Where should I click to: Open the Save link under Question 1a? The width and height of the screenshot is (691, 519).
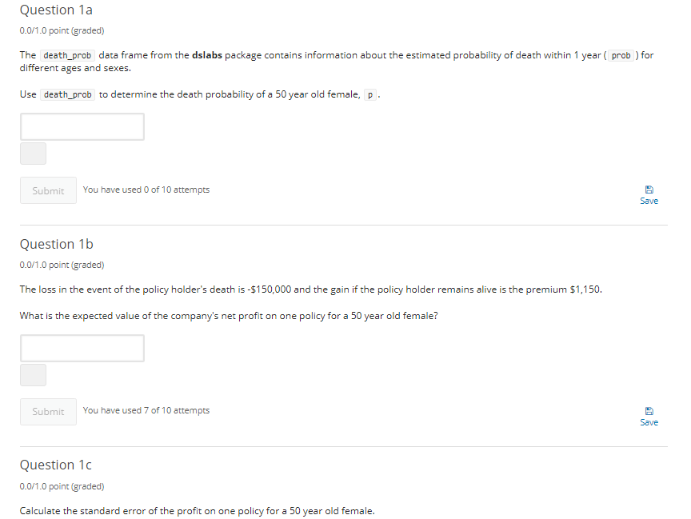click(649, 200)
